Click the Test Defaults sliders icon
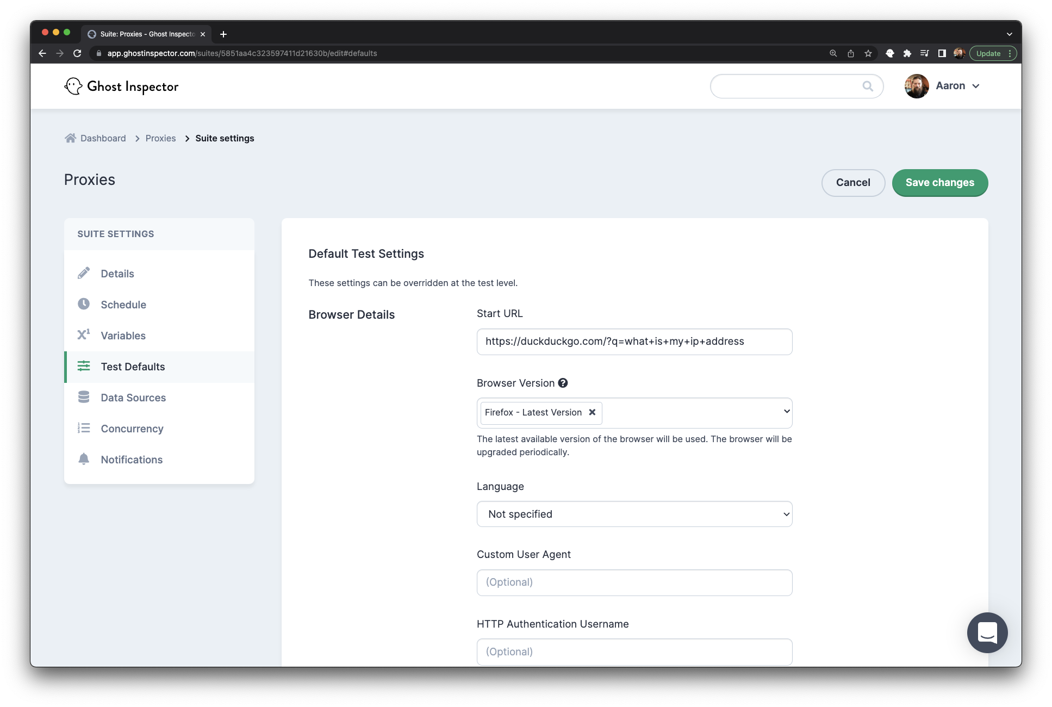Screen dimensions: 1052x707 (x=84, y=366)
